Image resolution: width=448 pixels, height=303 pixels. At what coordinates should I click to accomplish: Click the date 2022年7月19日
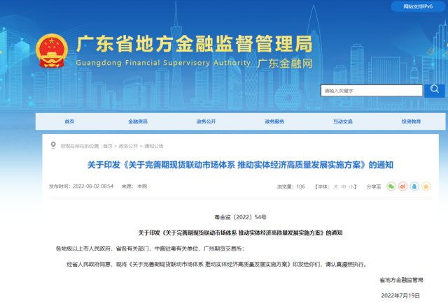click(400, 295)
